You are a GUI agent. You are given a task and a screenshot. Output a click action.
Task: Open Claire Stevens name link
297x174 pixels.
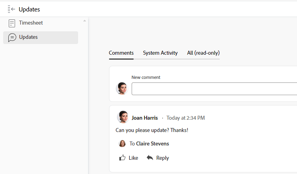(x=153, y=144)
